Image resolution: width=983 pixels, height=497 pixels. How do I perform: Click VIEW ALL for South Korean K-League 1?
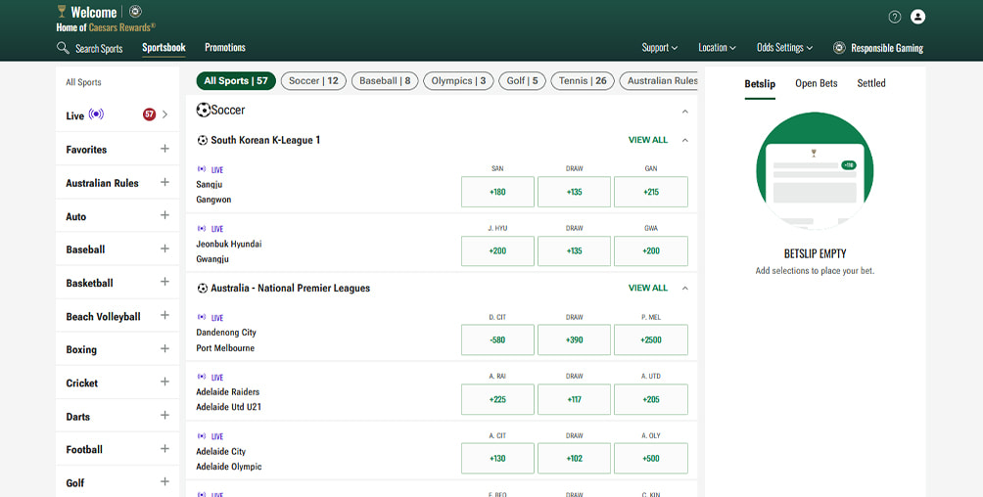pyautogui.click(x=647, y=140)
